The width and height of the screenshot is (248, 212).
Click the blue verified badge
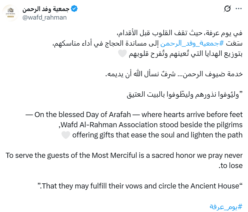(74, 9)
